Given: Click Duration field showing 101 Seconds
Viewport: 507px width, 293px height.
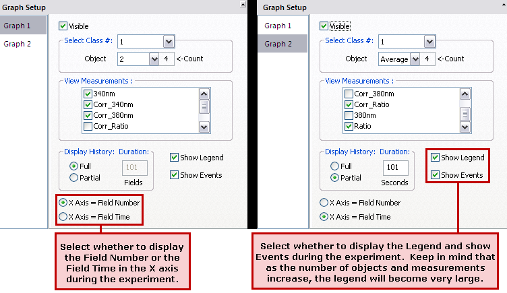Looking at the screenshot, I should (x=394, y=166).
